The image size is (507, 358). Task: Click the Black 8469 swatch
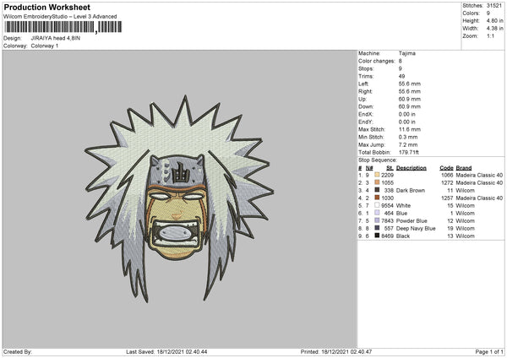[x=377, y=236]
